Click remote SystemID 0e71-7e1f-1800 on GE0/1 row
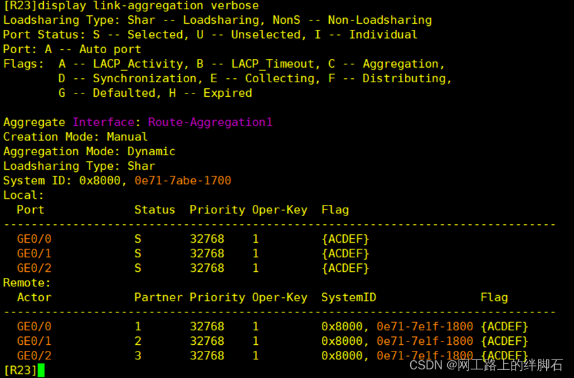This screenshot has height=378, width=574. pos(425,341)
